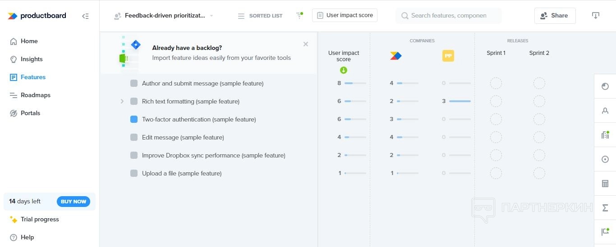Image resolution: width=616 pixels, height=247 pixels.
Task: Toggle status box for Upload a file
Action: [x=134, y=173]
